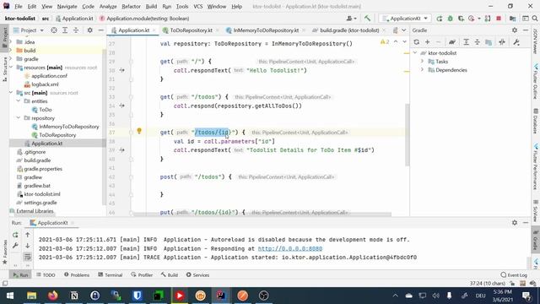Expand the .idea folder
540x304 pixels.
[x=11, y=42]
